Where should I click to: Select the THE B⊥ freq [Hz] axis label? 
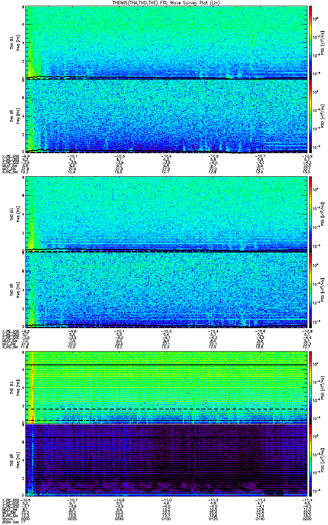[x=16, y=388]
